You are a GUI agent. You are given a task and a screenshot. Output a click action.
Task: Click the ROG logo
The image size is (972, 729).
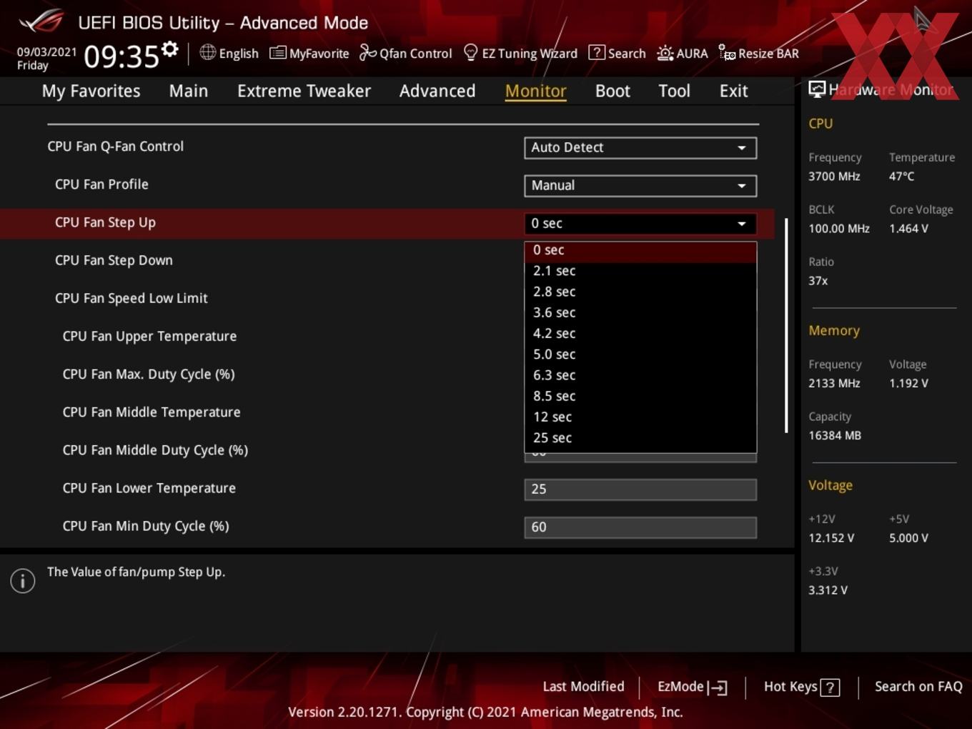[x=41, y=21]
